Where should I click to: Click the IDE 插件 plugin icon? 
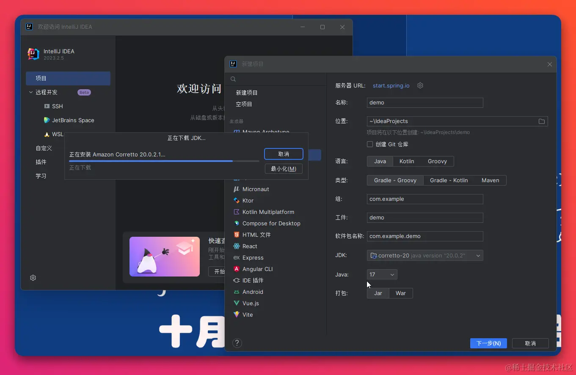pos(237,280)
